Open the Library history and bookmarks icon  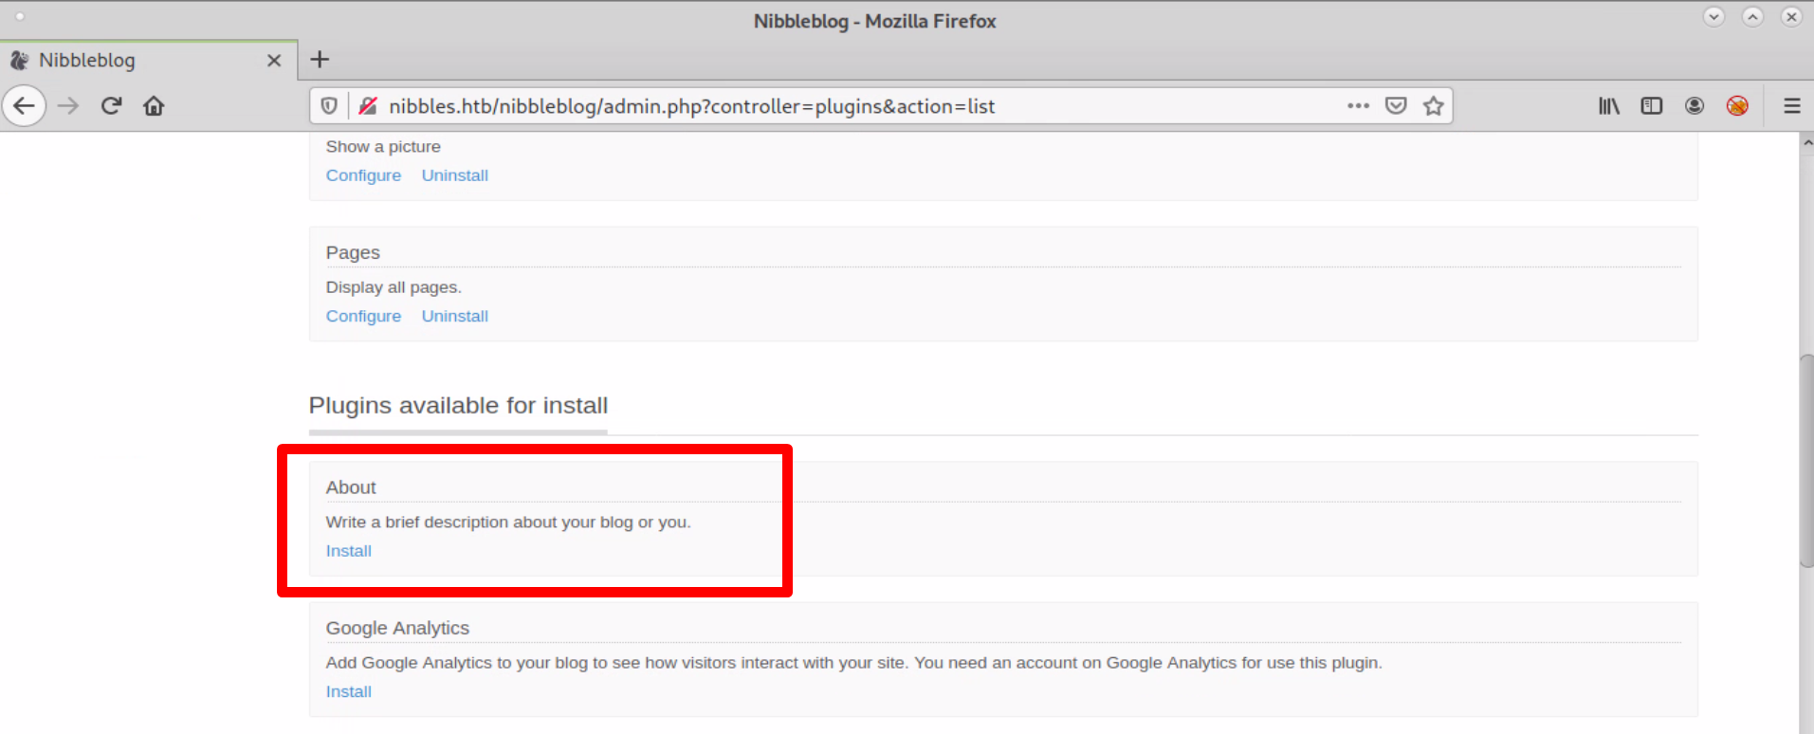tap(1608, 106)
